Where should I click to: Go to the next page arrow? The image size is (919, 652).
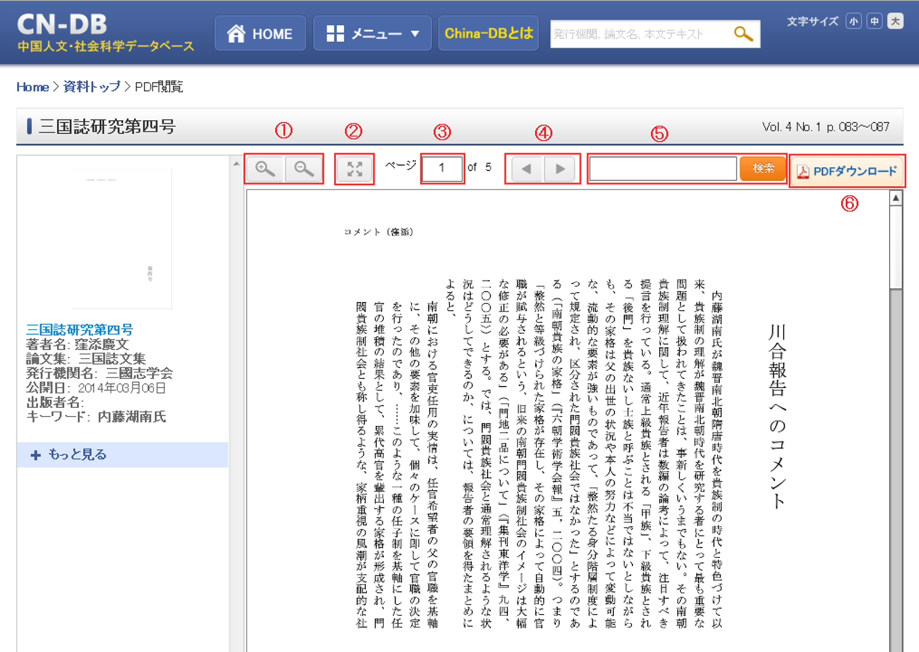pos(560,169)
